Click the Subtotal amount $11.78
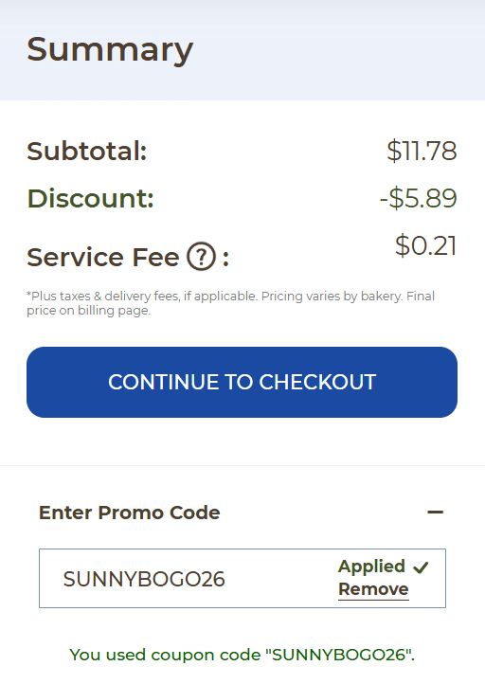Screen dimensions: 485x684 422,151
